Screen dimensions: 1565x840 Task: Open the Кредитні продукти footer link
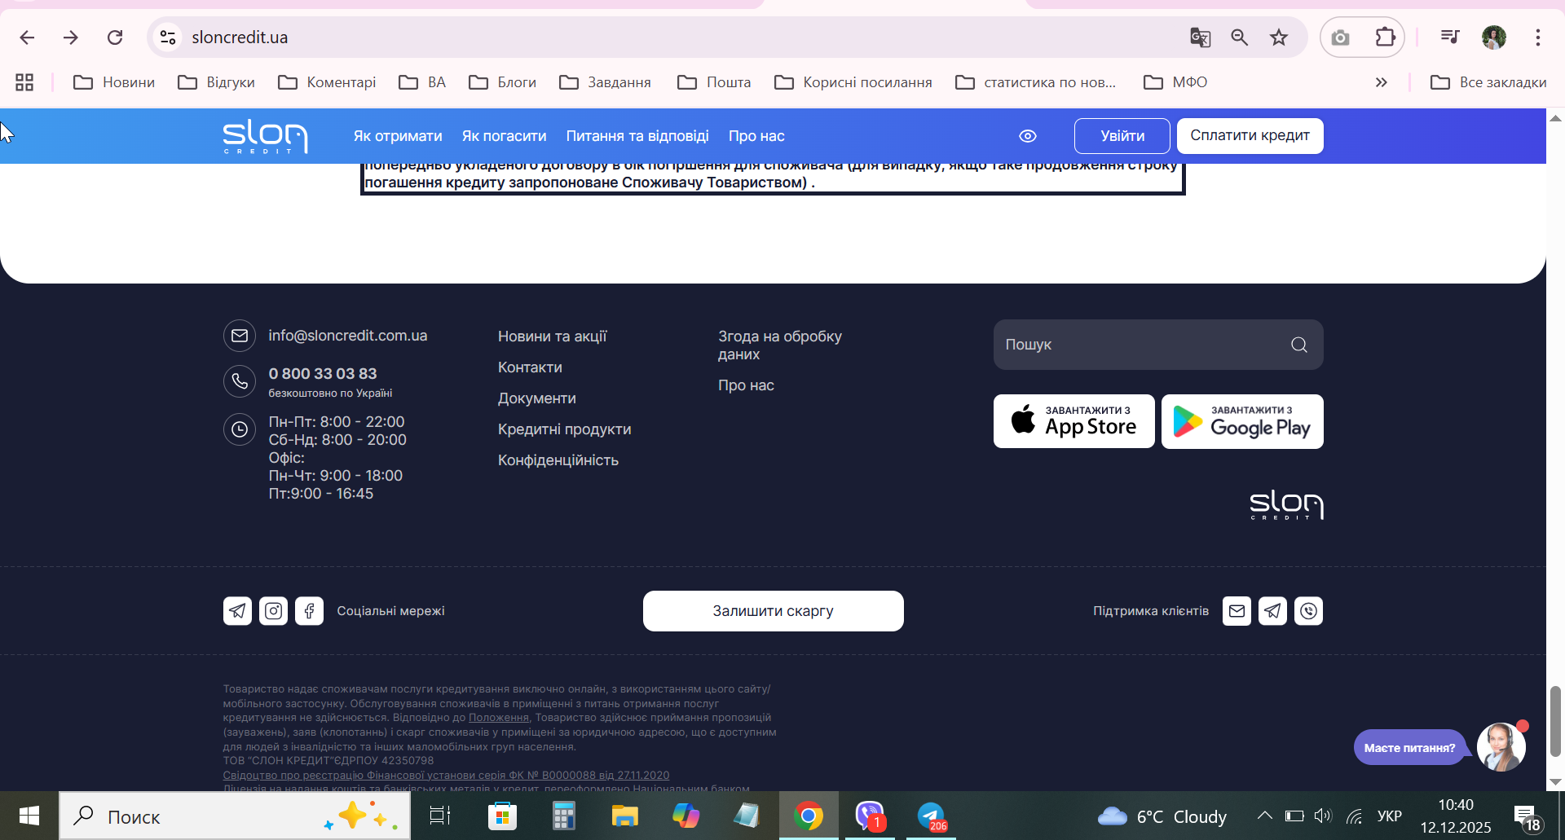point(565,429)
